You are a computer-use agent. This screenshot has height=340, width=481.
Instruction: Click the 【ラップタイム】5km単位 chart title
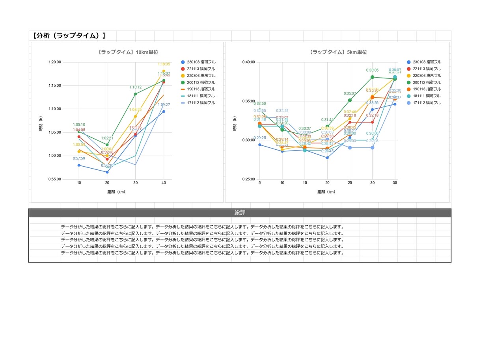click(338, 52)
